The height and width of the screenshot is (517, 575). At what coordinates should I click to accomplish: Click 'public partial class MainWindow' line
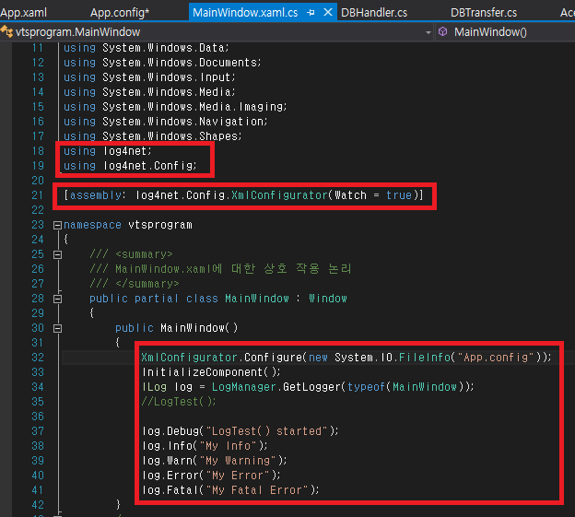[218, 299]
